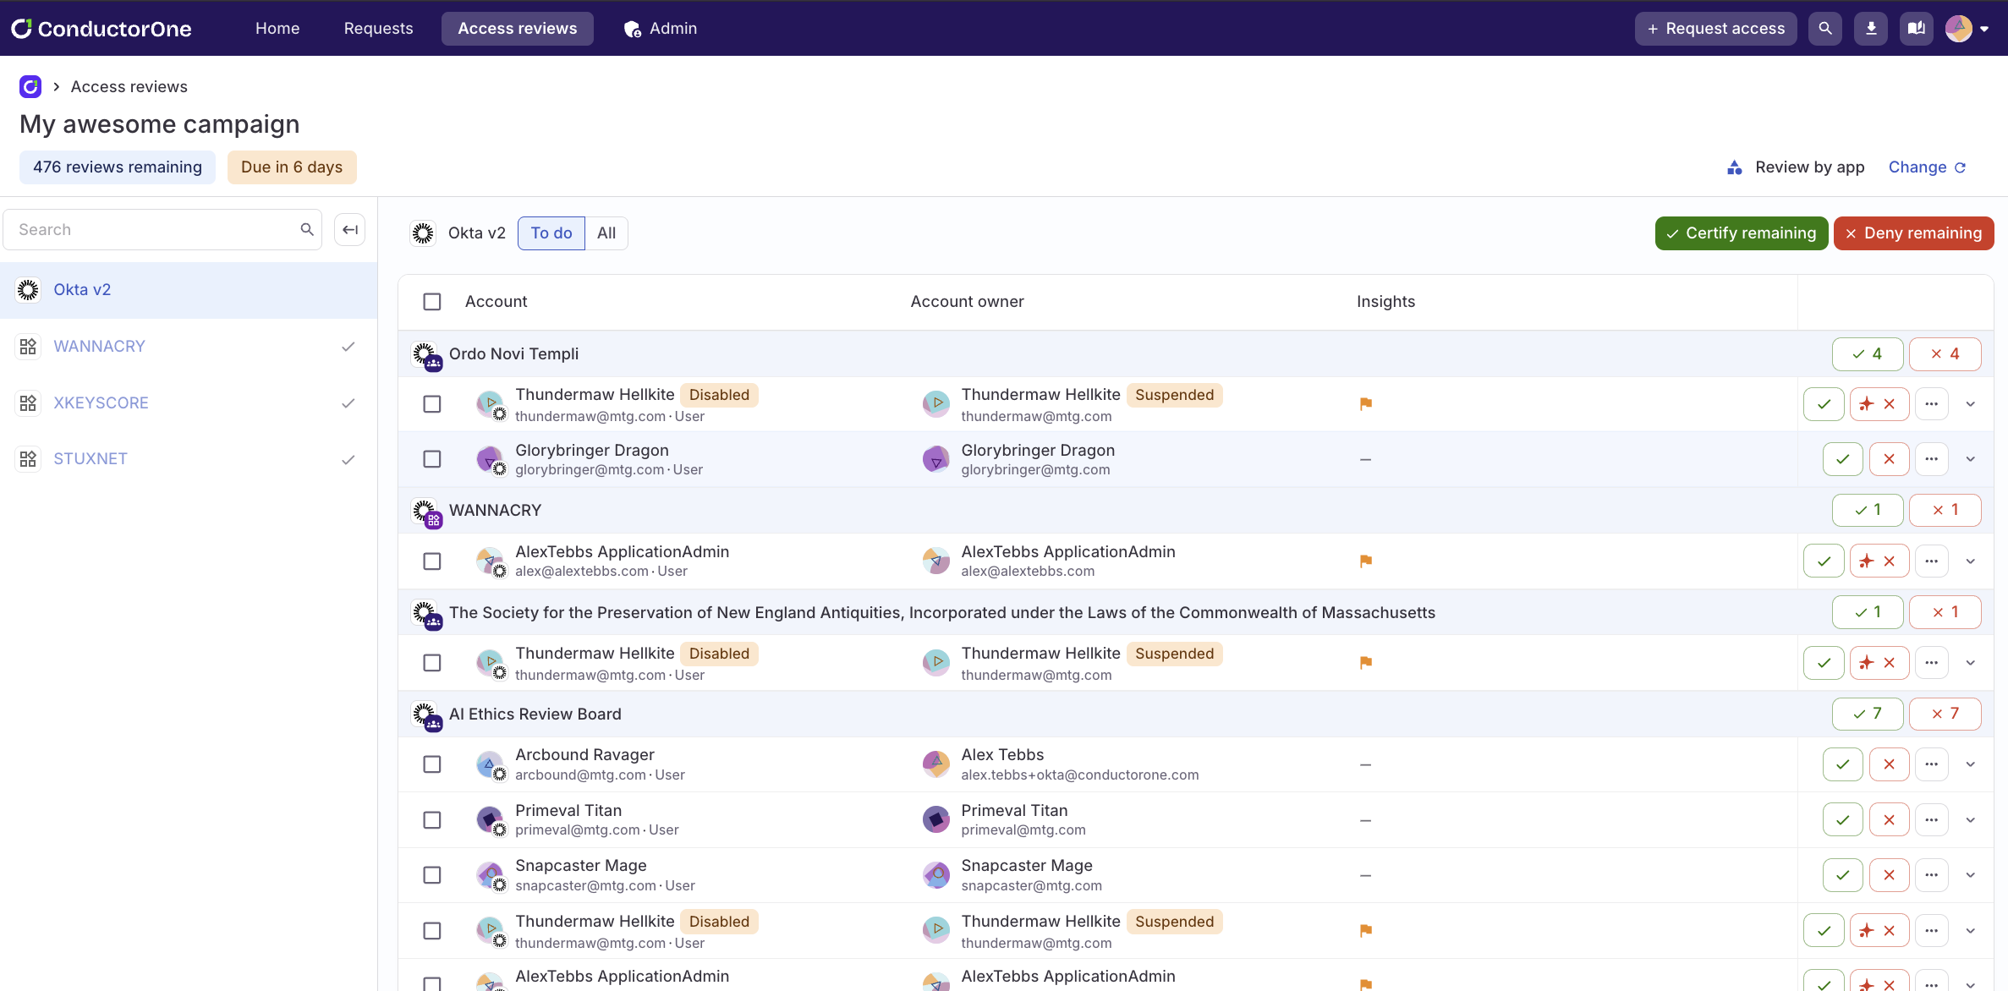Click the Certify remaining button
2008x991 pixels.
[x=1742, y=233]
